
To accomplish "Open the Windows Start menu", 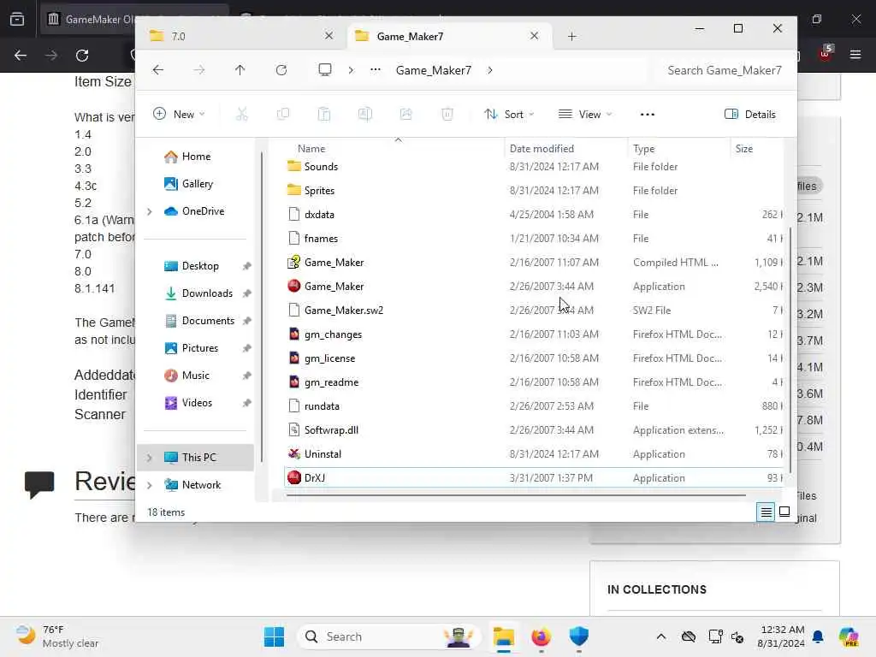I will pos(274,636).
